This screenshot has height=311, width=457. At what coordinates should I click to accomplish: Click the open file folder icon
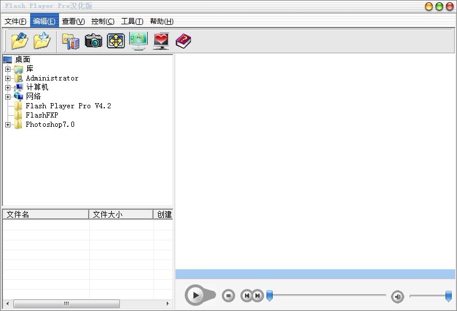click(x=19, y=41)
